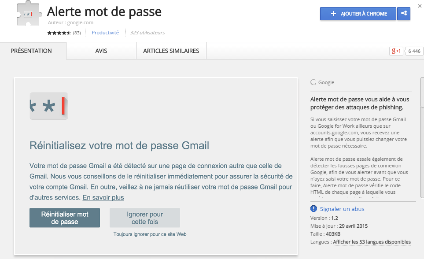Click the puzzle-piece extension icon beside the title
Viewport: 424px width, 259px height.
coord(29,13)
